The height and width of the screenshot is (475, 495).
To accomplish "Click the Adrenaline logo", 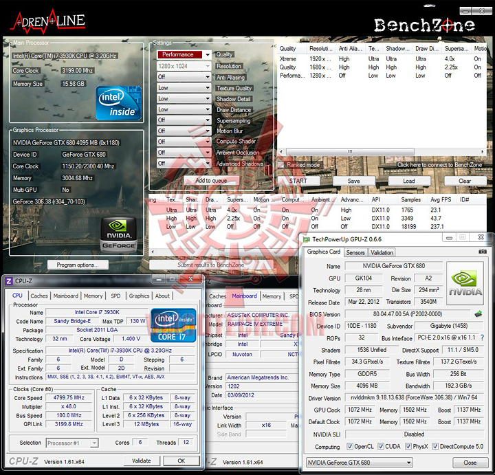I will coord(48,21).
